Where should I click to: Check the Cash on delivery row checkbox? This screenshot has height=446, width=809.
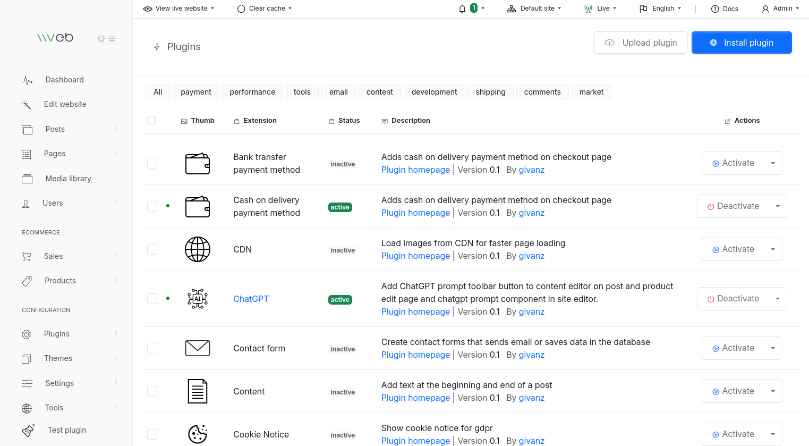pyautogui.click(x=152, y=206)
